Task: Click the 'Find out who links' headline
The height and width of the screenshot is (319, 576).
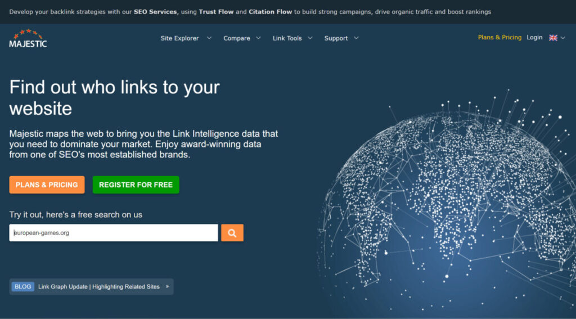Action: point(114,98)
